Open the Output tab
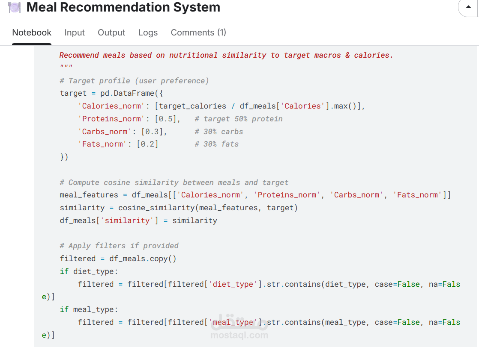Image resolution: width=479 pixels, height=347 pixels. [111, 32]
